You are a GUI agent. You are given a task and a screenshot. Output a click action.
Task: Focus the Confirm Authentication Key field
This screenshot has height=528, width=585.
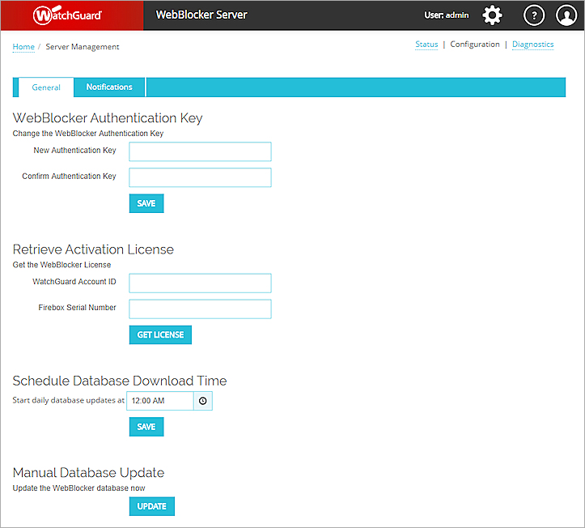[x=200, y=177]
